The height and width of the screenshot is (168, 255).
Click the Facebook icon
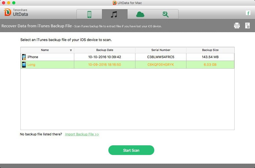[248, 13]
